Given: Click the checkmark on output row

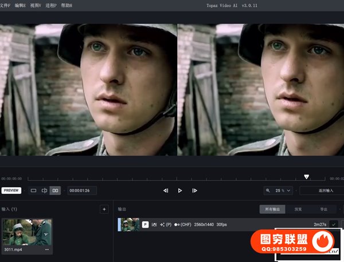Looking at the screenshot, I should (x=334, y=225).
